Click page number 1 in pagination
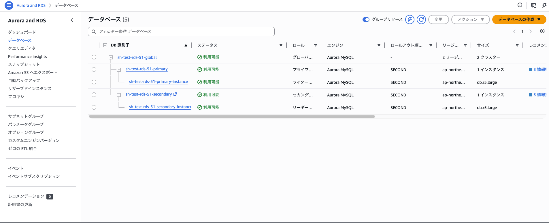 [522, 31]
